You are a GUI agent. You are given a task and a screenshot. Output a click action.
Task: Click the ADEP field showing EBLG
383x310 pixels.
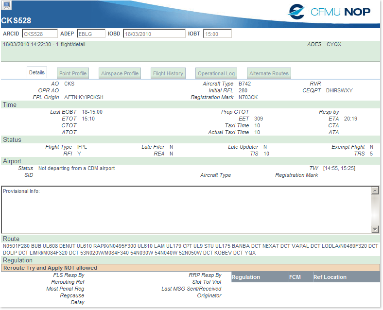tap(91, 34)
